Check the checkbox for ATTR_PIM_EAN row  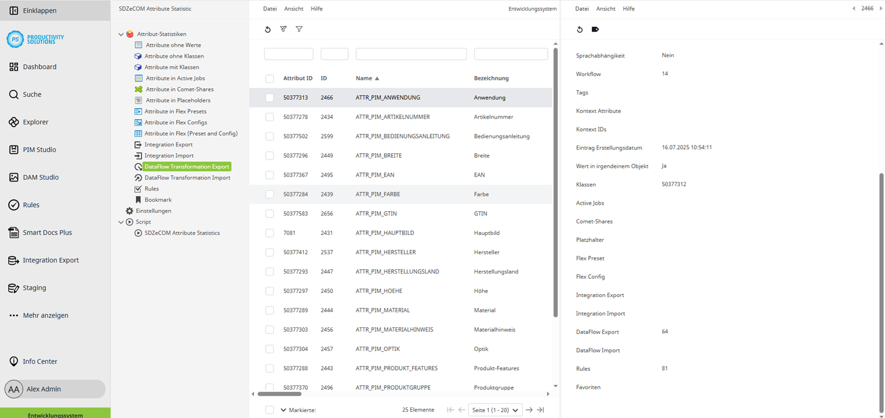click(x=269, y=175)
